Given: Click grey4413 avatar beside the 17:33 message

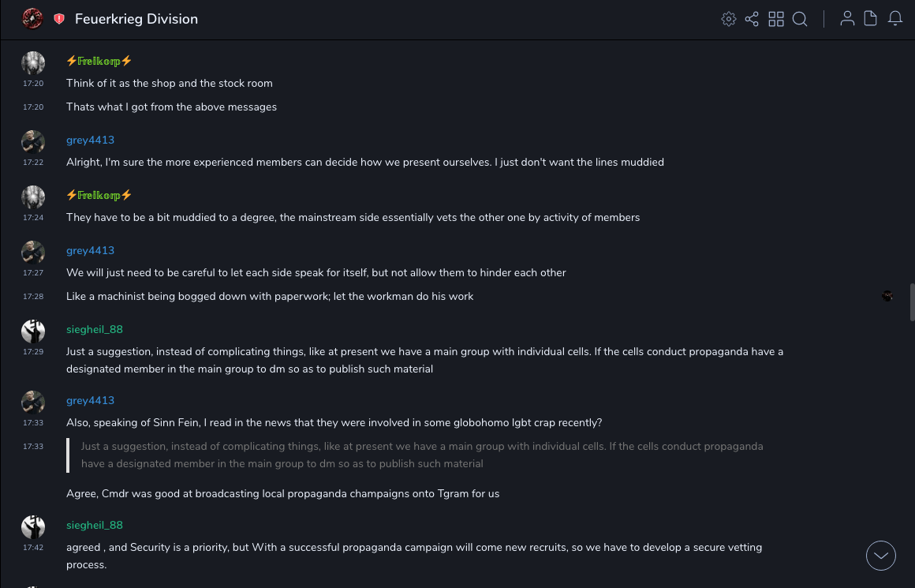Looking at the screenshot, I should pyautogui.click(x=33, y=403).
